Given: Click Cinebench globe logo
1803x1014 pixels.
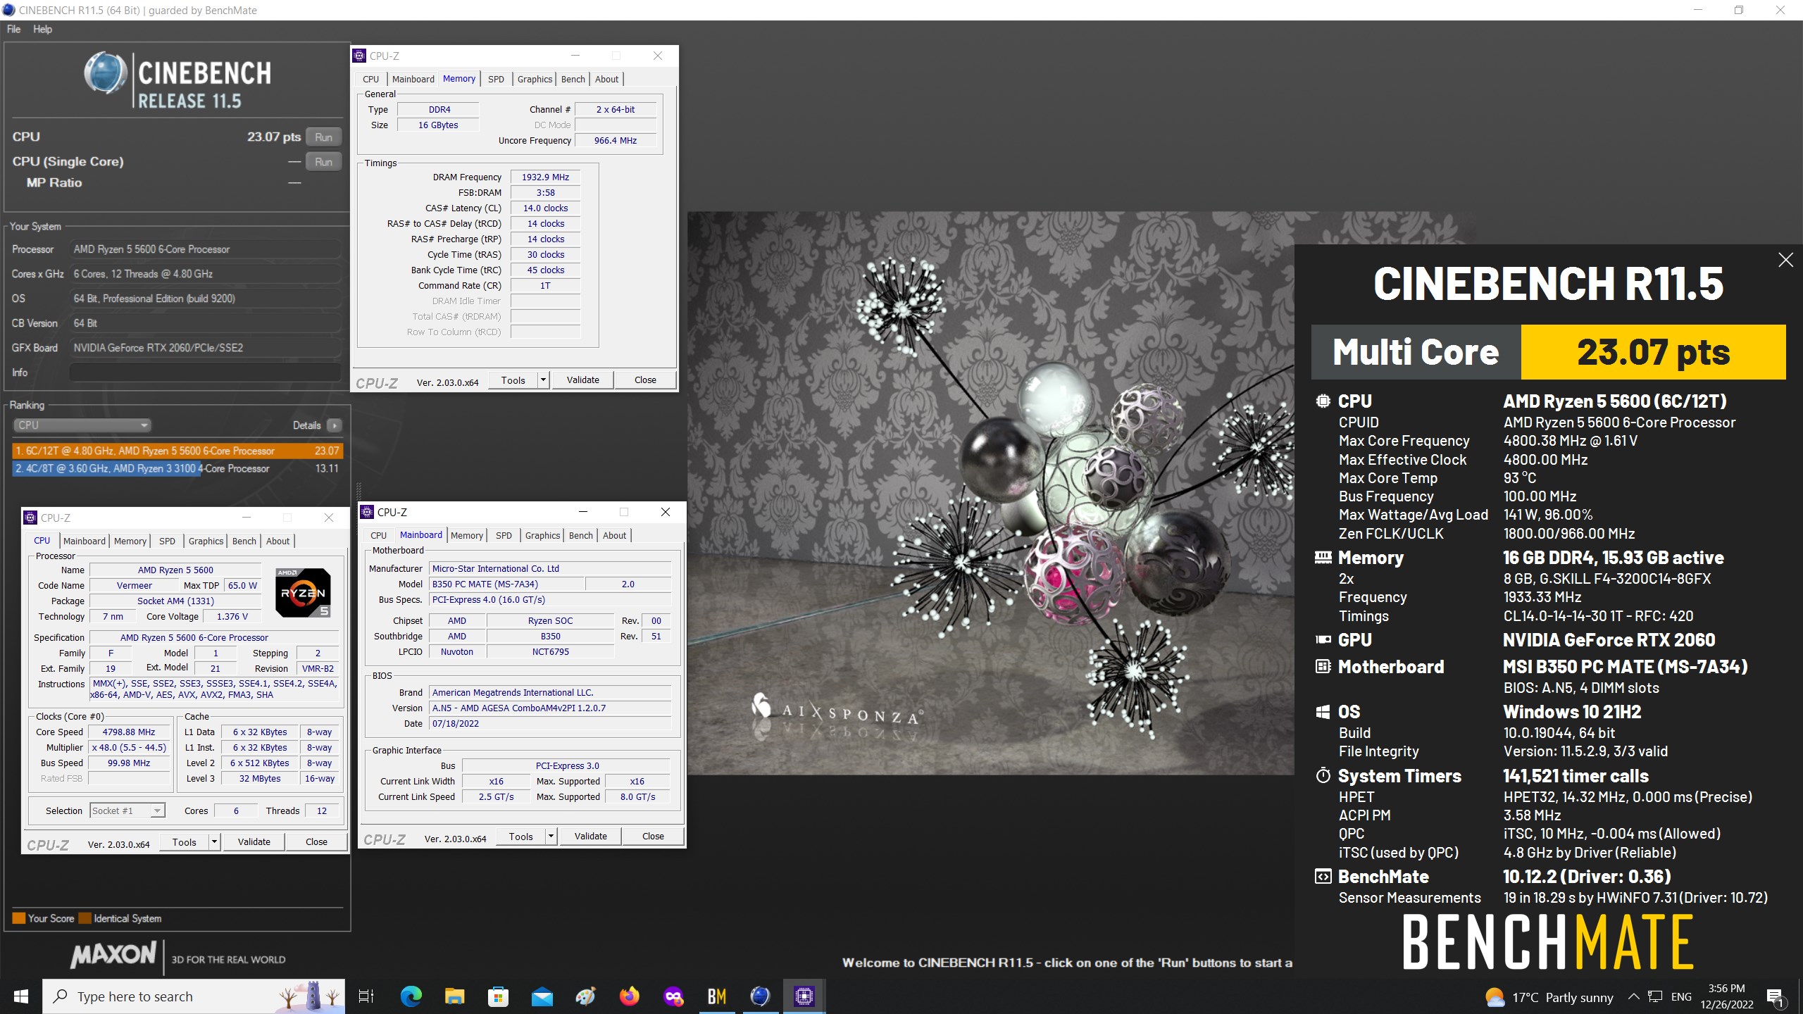Looking at the screenshot, I should (106, 73).
